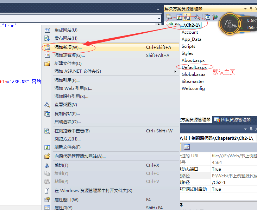Click the add existing item icon beside 添加现有项
This screenshot has width=257, height=210.
pyautogui.click(x=47, y=55)
